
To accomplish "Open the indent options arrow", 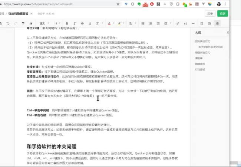I will point(171,23).
